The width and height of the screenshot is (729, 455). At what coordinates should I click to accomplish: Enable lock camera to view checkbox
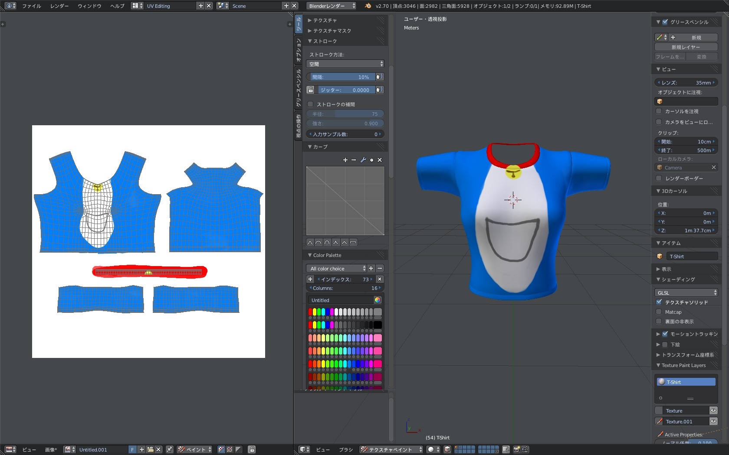point(659,122)
